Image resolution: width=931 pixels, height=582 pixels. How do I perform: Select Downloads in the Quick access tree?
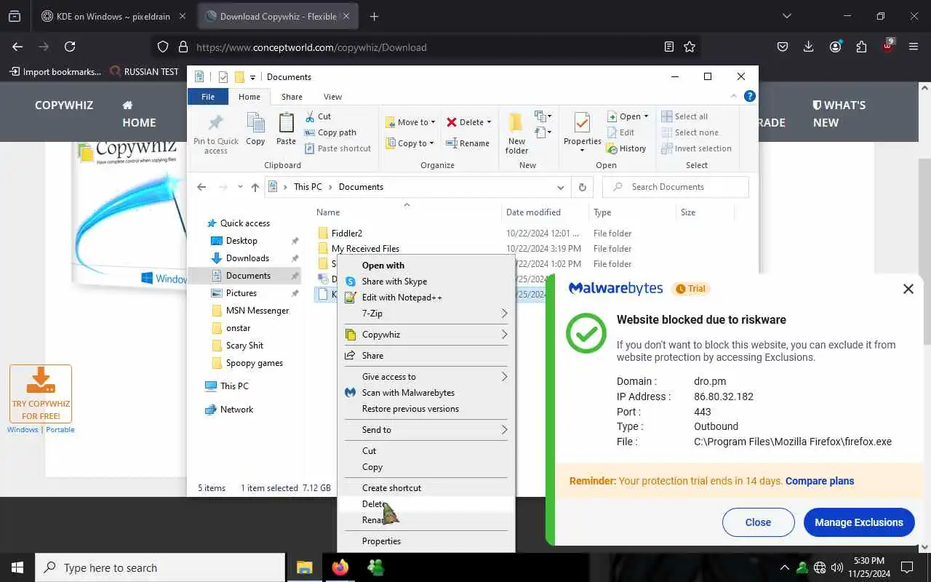click(247, 258)
